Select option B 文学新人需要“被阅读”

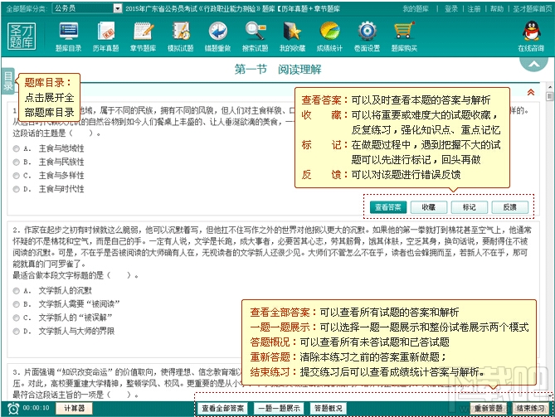[17, 304]
